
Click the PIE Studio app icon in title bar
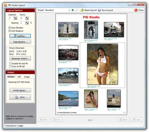[5, 5]
